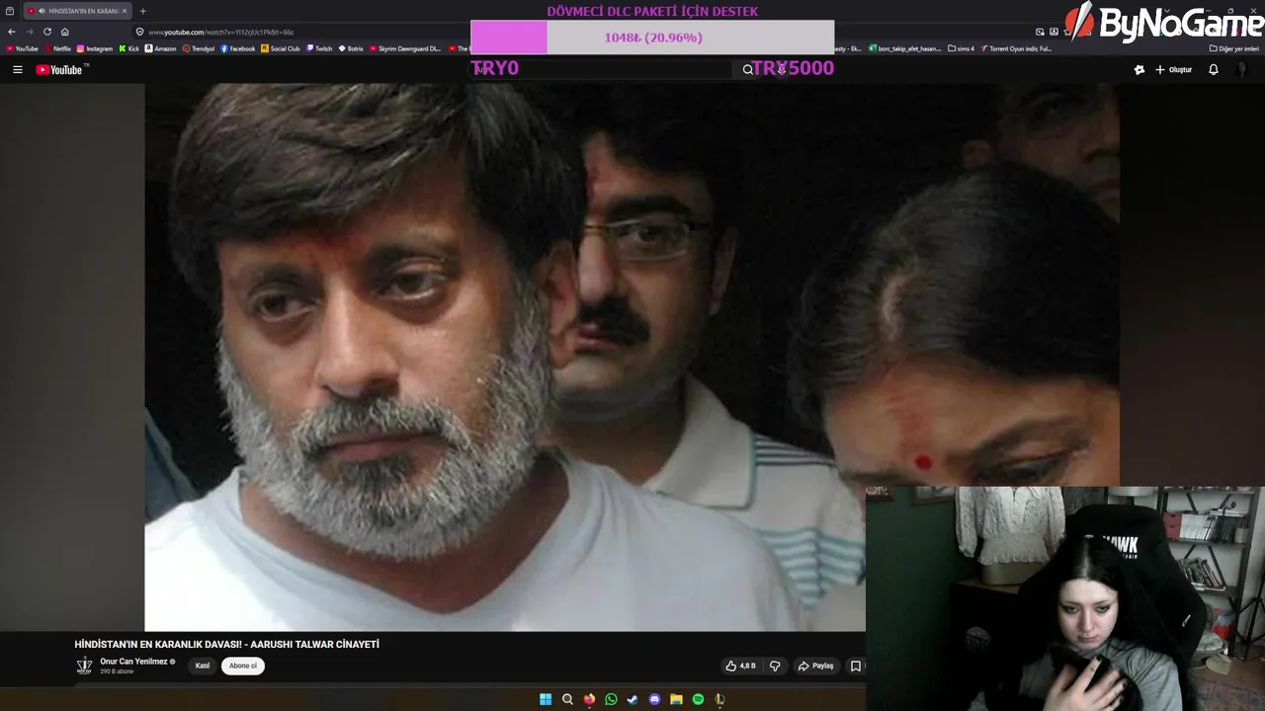Viewport: 1265px width, 711px height.
Task: Open YouTube bookmark
Action: click(22, 48)
